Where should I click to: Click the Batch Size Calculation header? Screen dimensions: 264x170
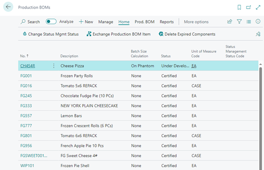(x=140, y=54)
